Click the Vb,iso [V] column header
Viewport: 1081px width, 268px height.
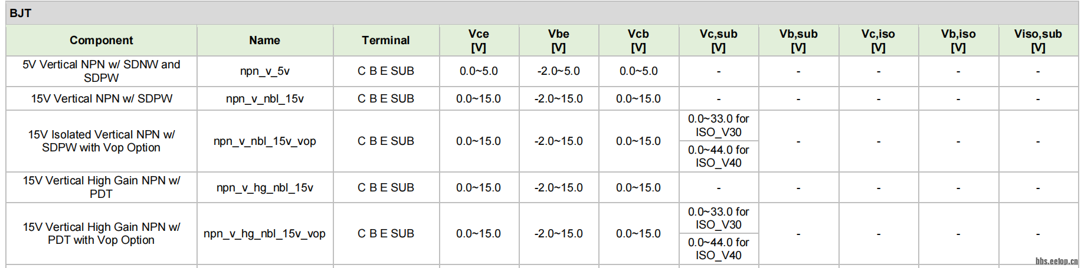click(x=958, y=40)
